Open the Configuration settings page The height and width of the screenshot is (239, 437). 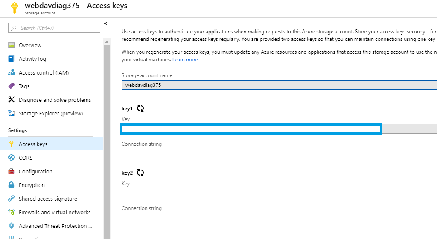pos(35,172)
